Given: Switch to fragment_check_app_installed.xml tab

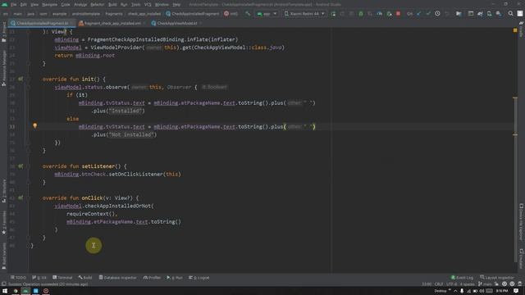Looking at the screenshot, I should (112, 24).
